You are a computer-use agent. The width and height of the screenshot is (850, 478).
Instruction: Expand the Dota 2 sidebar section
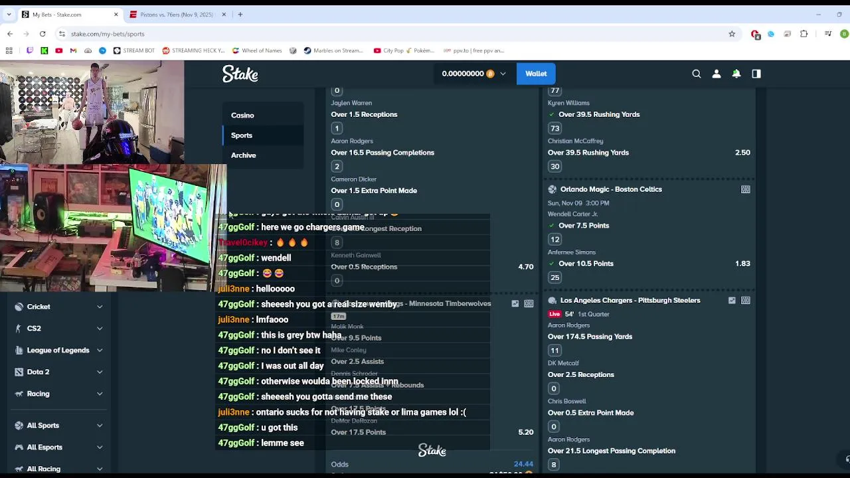(x=100, y=372)
